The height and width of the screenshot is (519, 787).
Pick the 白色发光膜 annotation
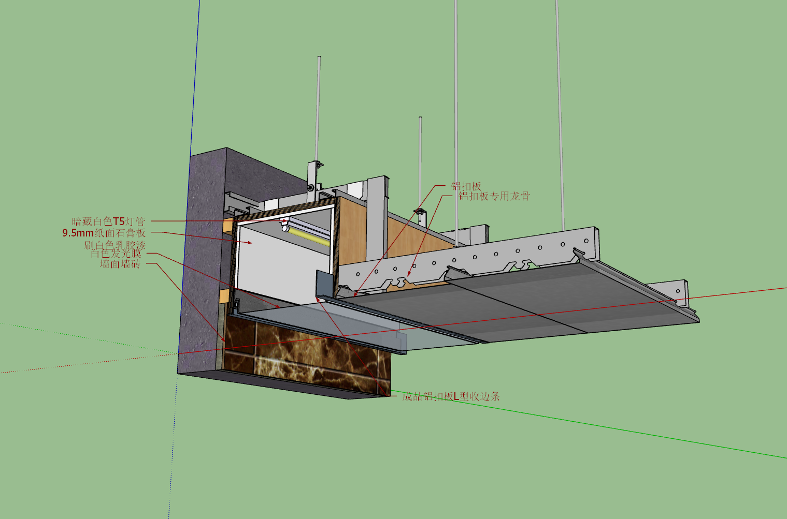(116, 254)
